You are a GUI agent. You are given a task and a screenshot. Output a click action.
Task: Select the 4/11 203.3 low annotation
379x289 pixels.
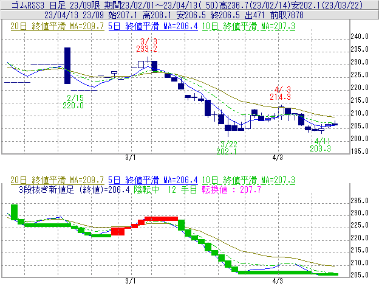click(321, 145)
